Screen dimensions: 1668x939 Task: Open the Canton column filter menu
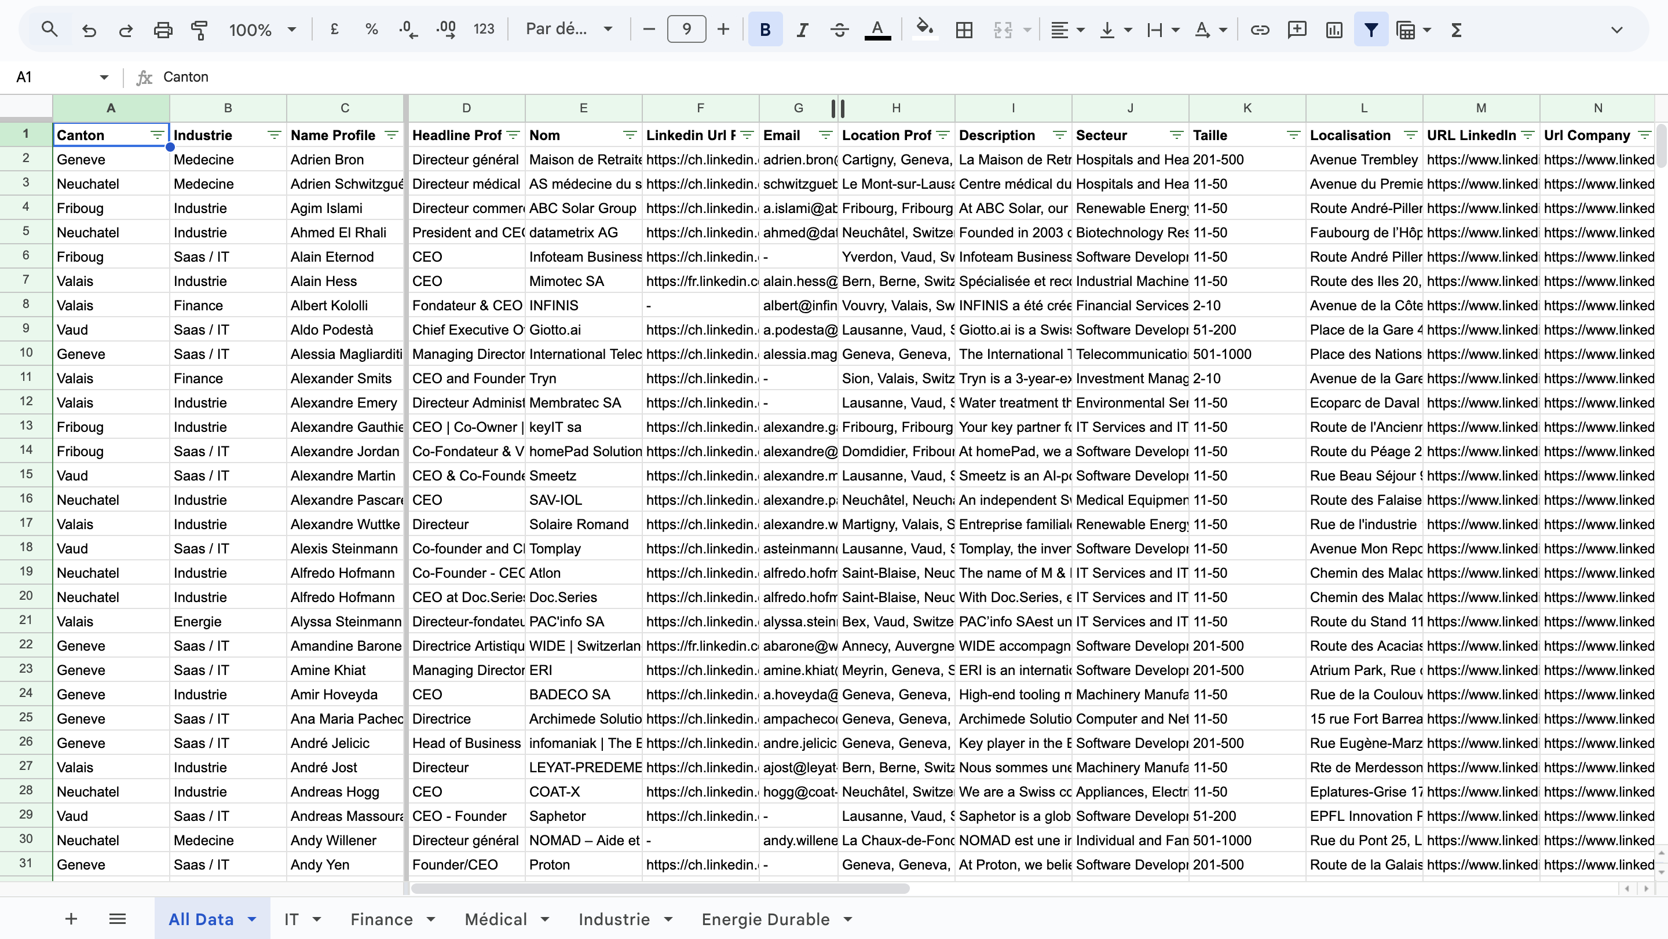coord(158,135)
